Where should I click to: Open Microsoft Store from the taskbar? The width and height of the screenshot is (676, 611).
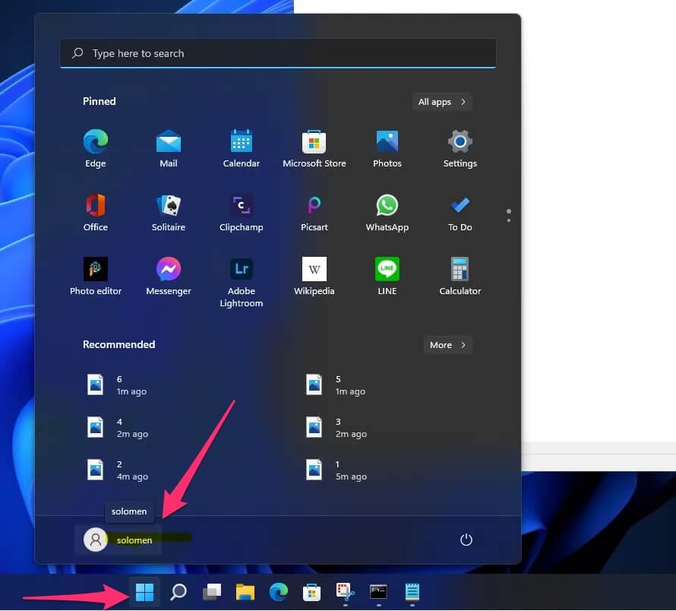click(x=311, y=592)
